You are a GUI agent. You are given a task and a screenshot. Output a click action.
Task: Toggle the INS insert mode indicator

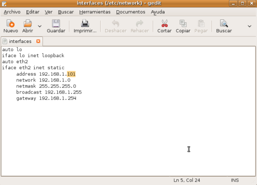(235, 180)
